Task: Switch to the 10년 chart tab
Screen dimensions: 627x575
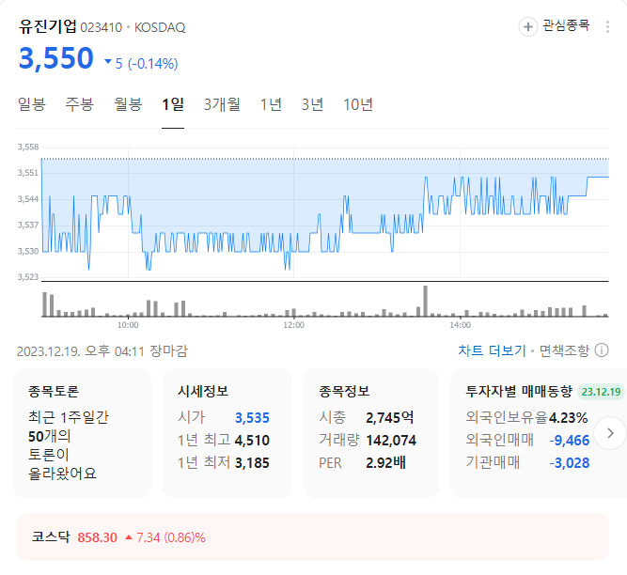Action: (x=358, y=104)
